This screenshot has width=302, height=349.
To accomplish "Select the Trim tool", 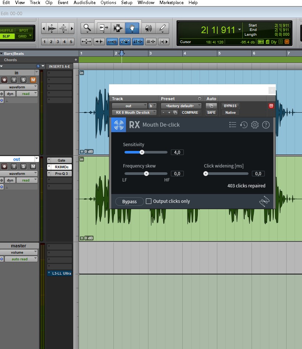I will pos(103,28).
